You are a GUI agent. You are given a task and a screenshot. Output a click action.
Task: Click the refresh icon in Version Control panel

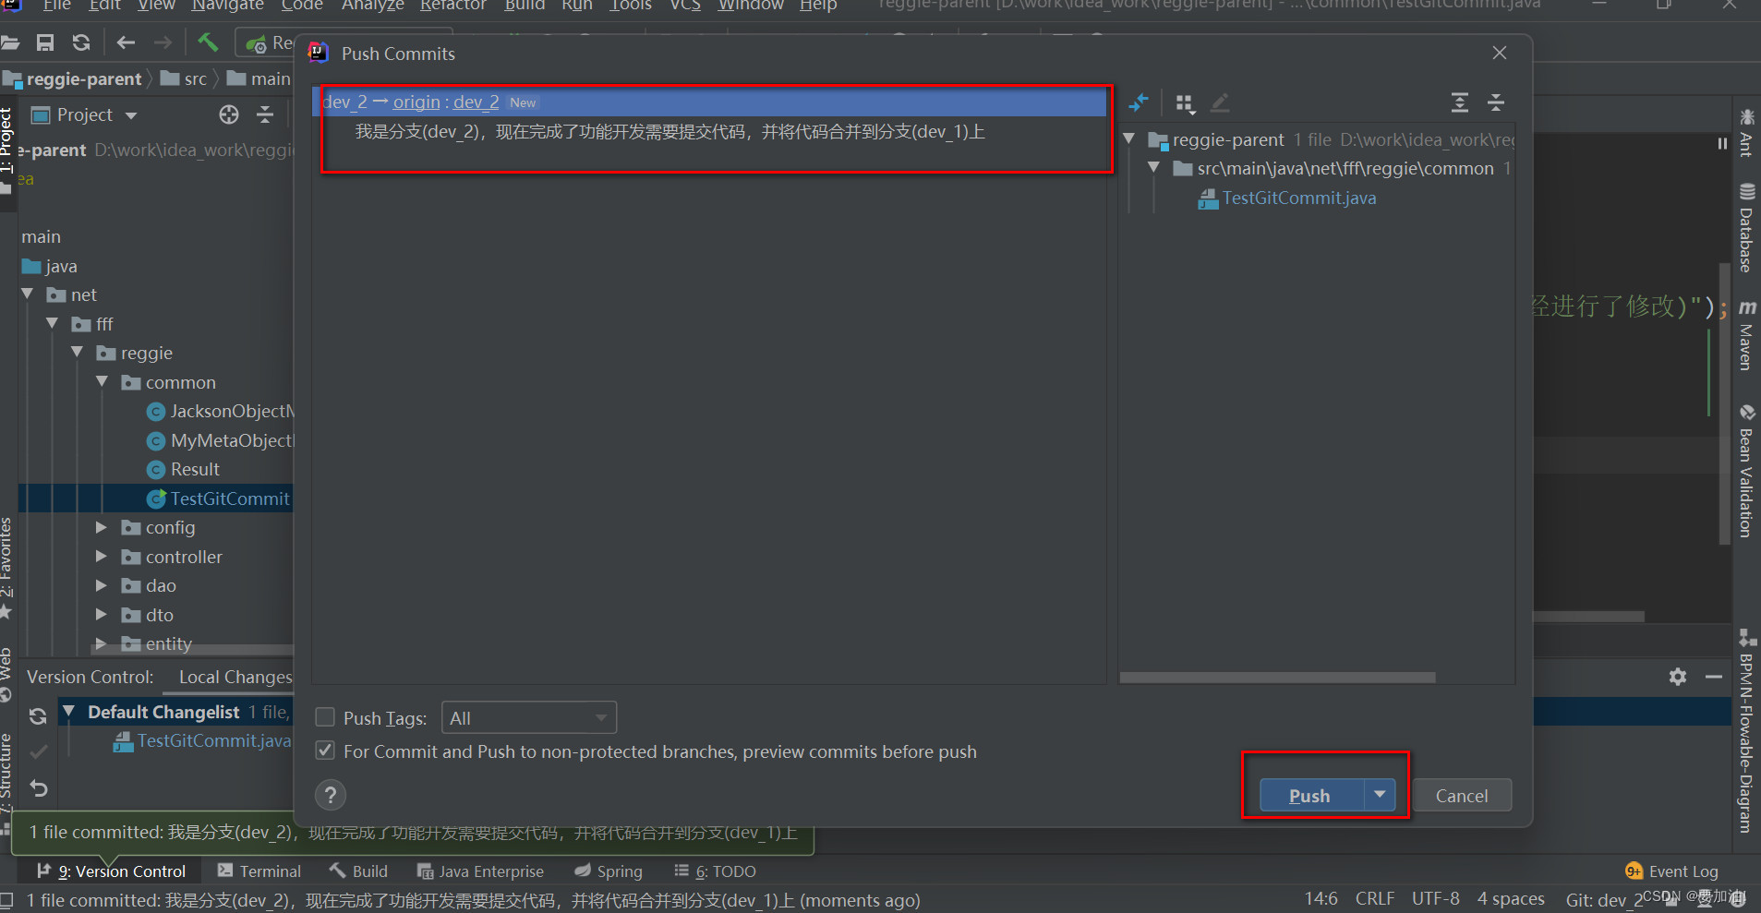pyautogui.click(x=38, y=715)
